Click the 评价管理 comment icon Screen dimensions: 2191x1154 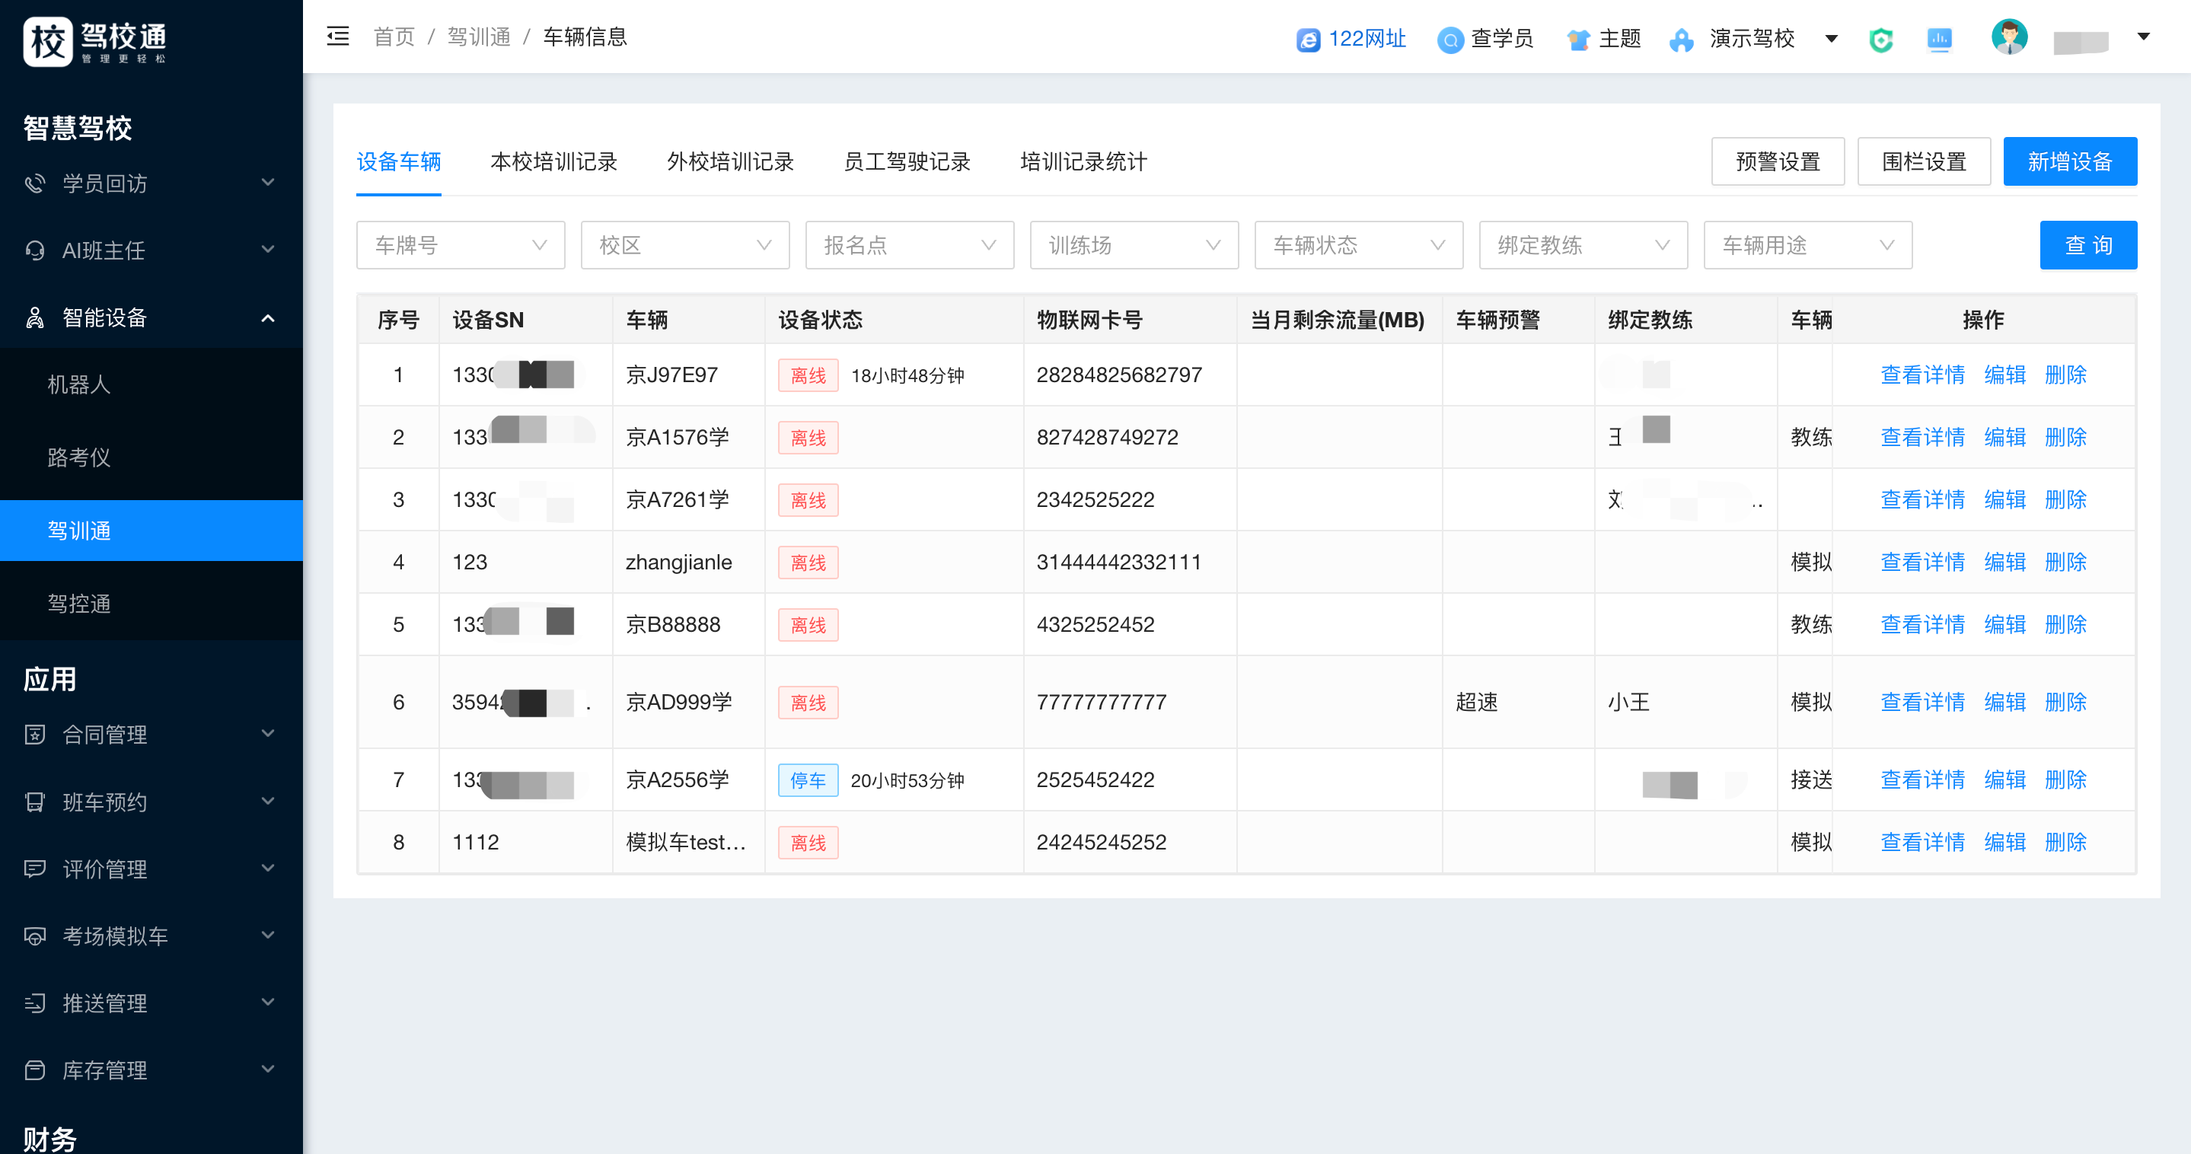click(x=35, y=869)
